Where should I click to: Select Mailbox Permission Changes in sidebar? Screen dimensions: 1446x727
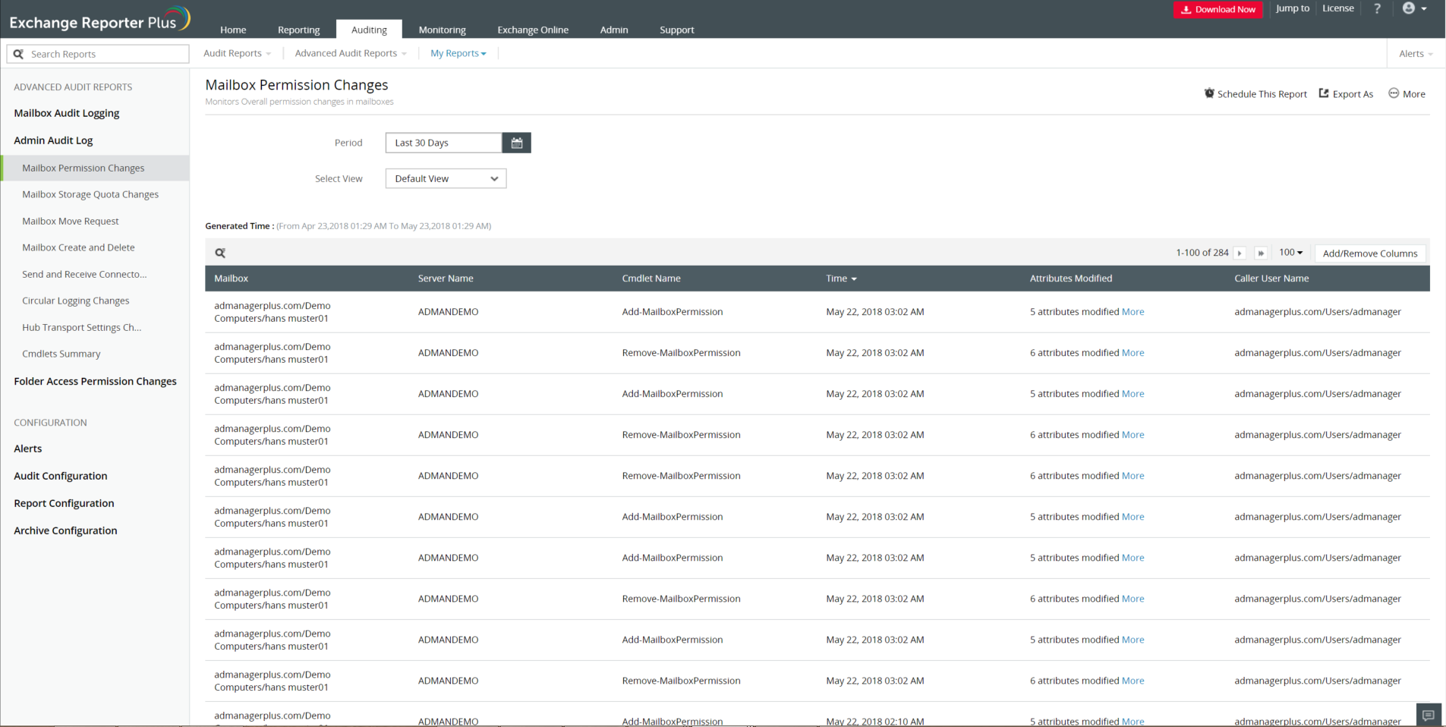click(x=95, y=168)
